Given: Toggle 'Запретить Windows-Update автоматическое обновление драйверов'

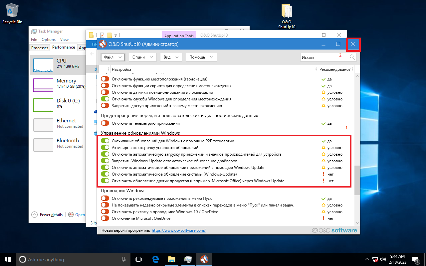Looking at the screenshot, I should [x=105, y=161].
